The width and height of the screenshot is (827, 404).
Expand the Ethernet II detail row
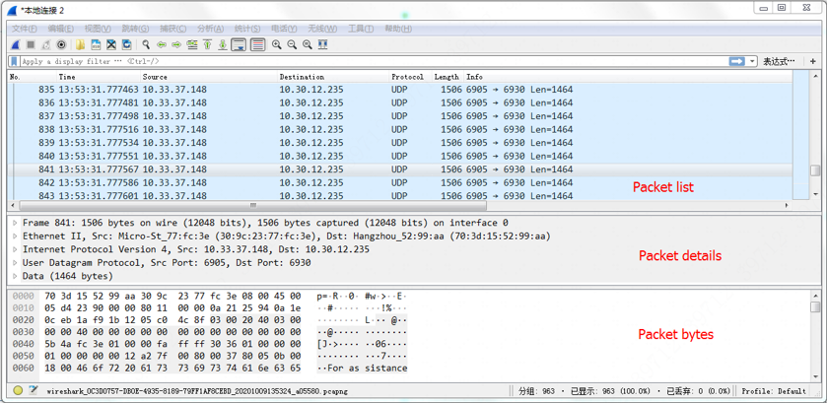click(x=14, y=236)
